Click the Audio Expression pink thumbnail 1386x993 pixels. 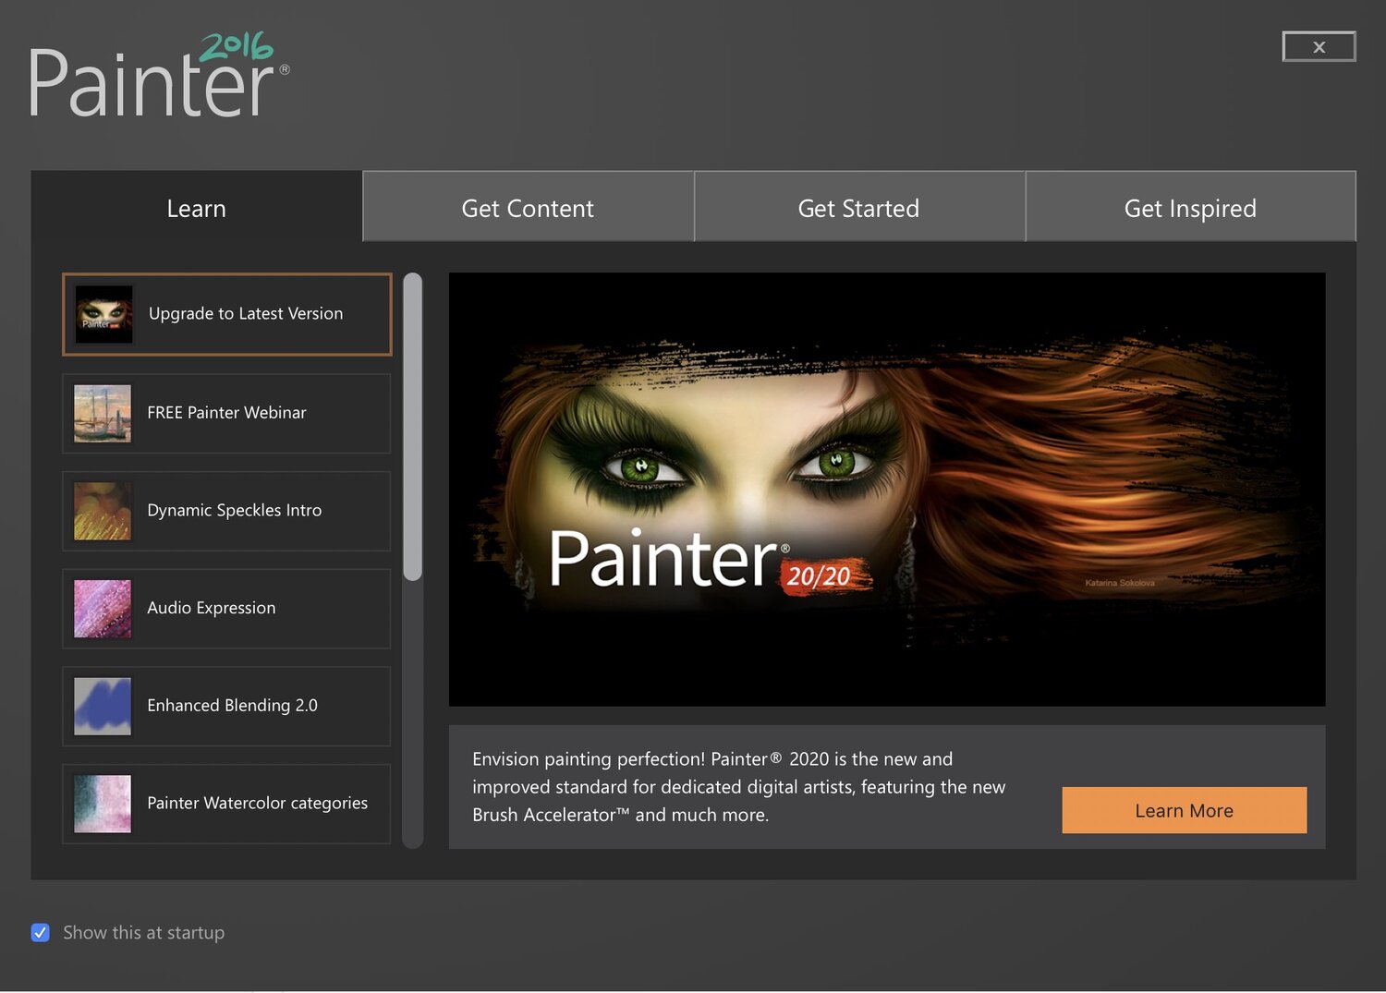point(103,609)
